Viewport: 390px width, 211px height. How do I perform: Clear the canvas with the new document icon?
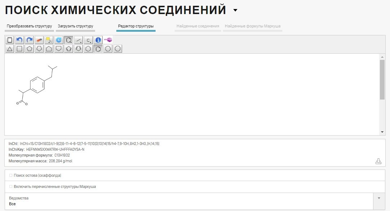pos(10,40)
